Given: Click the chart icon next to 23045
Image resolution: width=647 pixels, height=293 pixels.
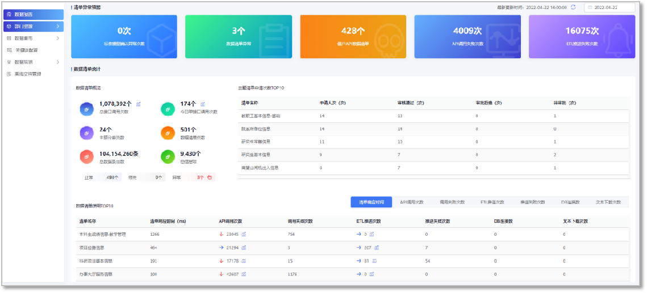Looking at the screenshot, I should click(244, 234).
